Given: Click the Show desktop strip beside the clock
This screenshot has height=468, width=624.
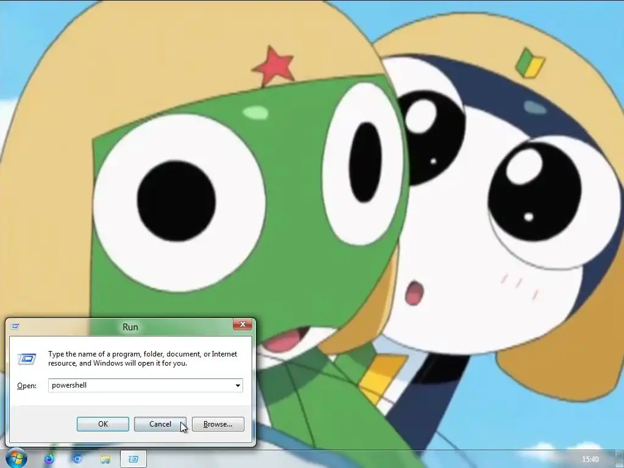Looking at the screenshot, I should (619, 459).
